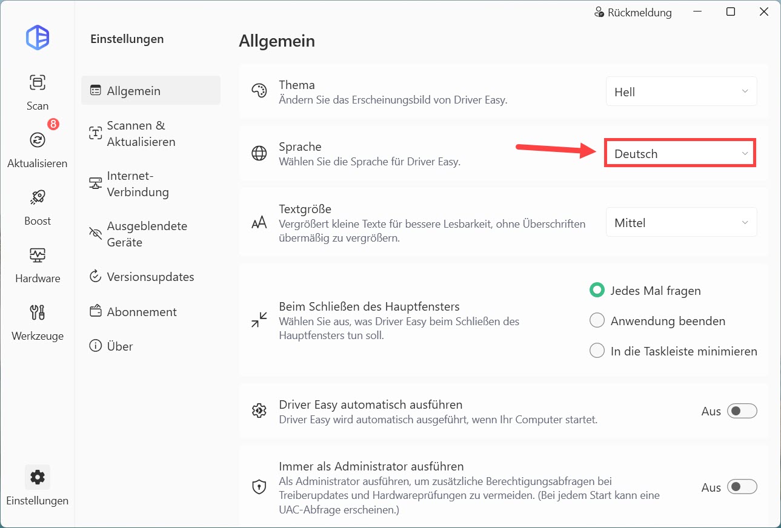This screenshot has width=781, height=528.
Task: Click the Aus label beside automatisch ausführen
Action: coord(711,411)
